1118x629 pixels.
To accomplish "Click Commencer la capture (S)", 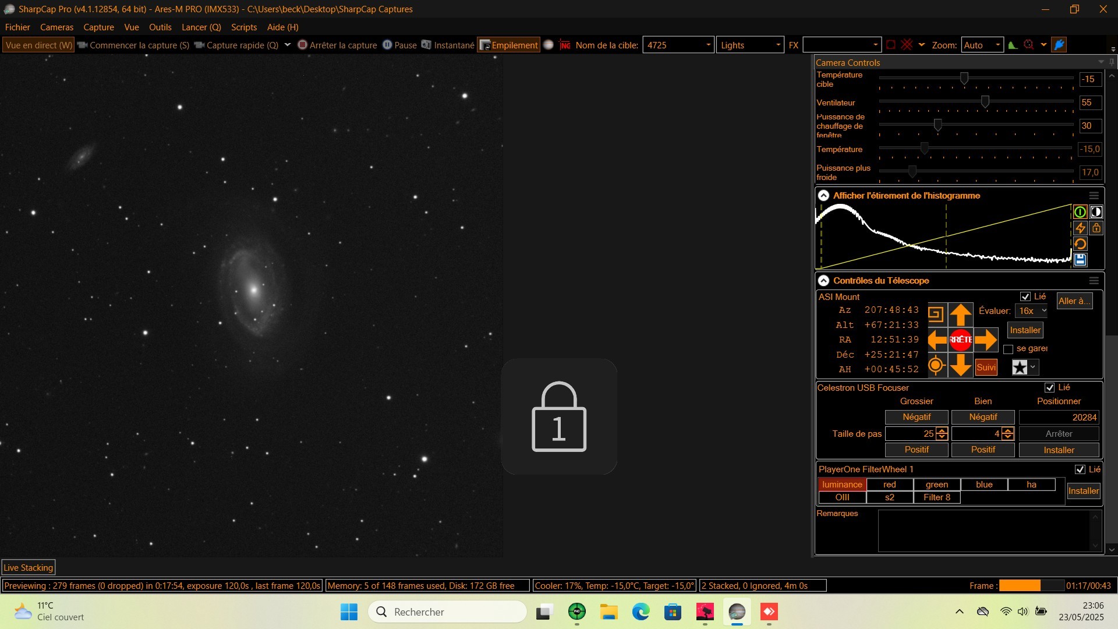I will click(133, 45).
